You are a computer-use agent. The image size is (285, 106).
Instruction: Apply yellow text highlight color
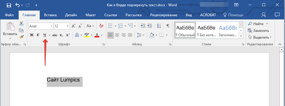click(x=87, y=35)
